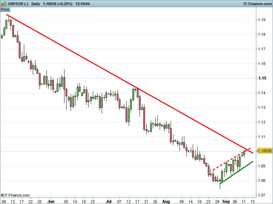
Task: Click the ©IT-Finance.com copyright text
Action: coord(15,195)
